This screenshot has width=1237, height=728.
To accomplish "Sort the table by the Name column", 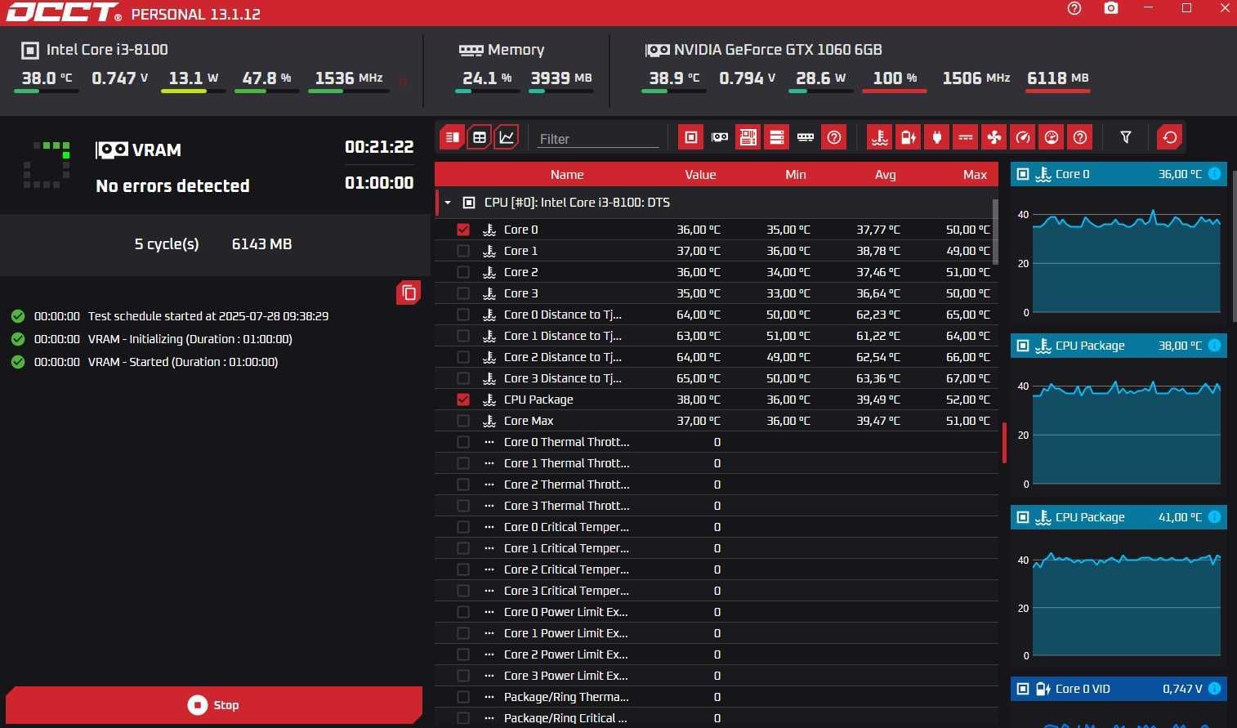I will 567,174.
